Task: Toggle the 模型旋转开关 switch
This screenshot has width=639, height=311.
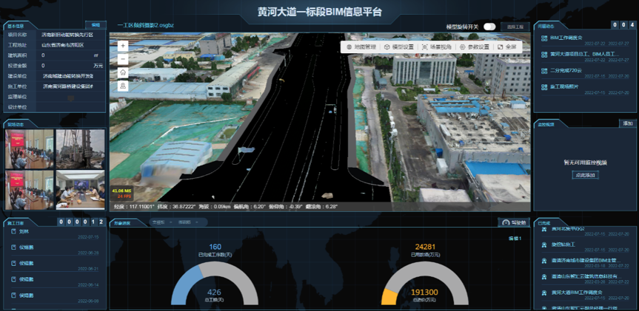Action: 489,27
